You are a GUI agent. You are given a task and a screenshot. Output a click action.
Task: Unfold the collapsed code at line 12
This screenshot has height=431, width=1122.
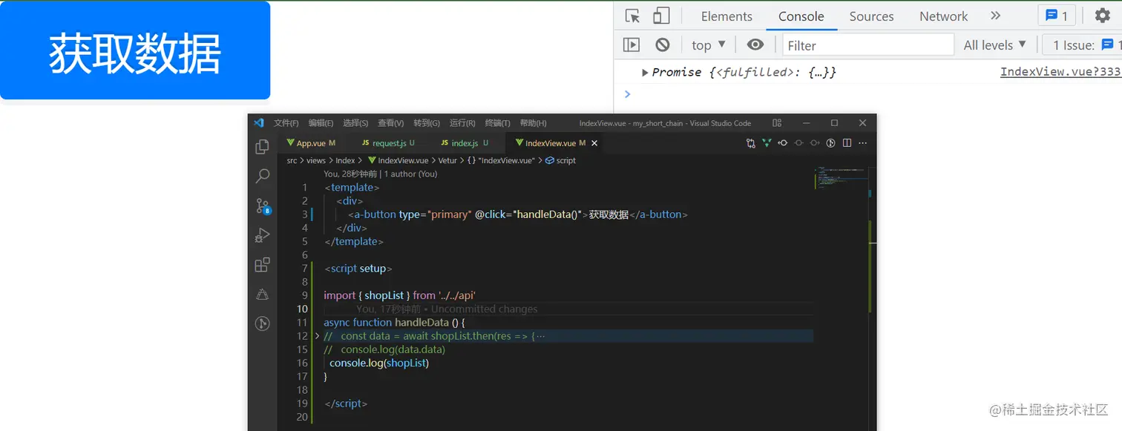click(x=318, y=336)
